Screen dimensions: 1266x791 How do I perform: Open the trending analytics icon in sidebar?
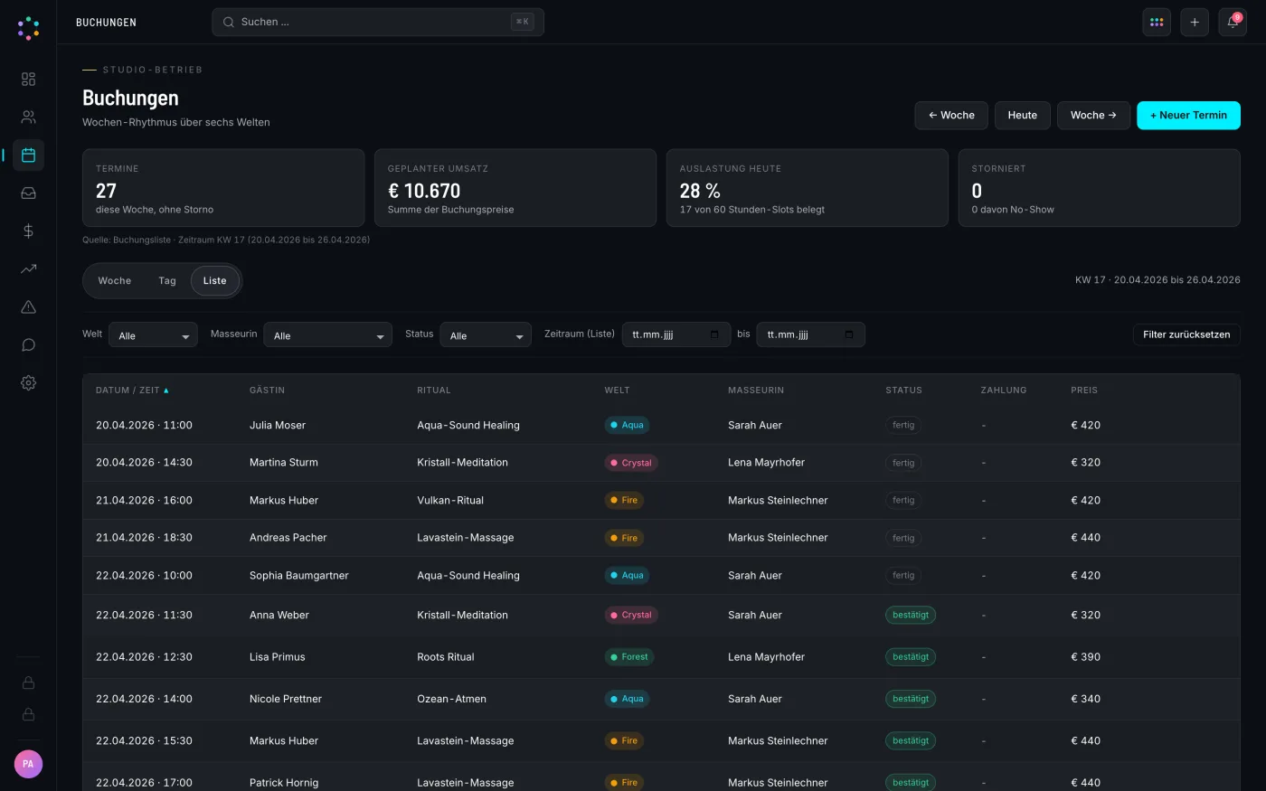pos(28,269)
